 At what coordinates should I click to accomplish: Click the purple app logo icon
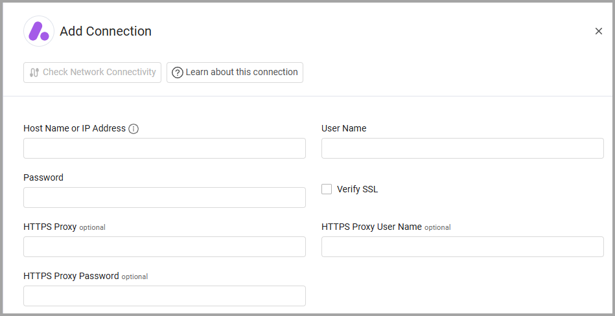click(x=39, y=31)
